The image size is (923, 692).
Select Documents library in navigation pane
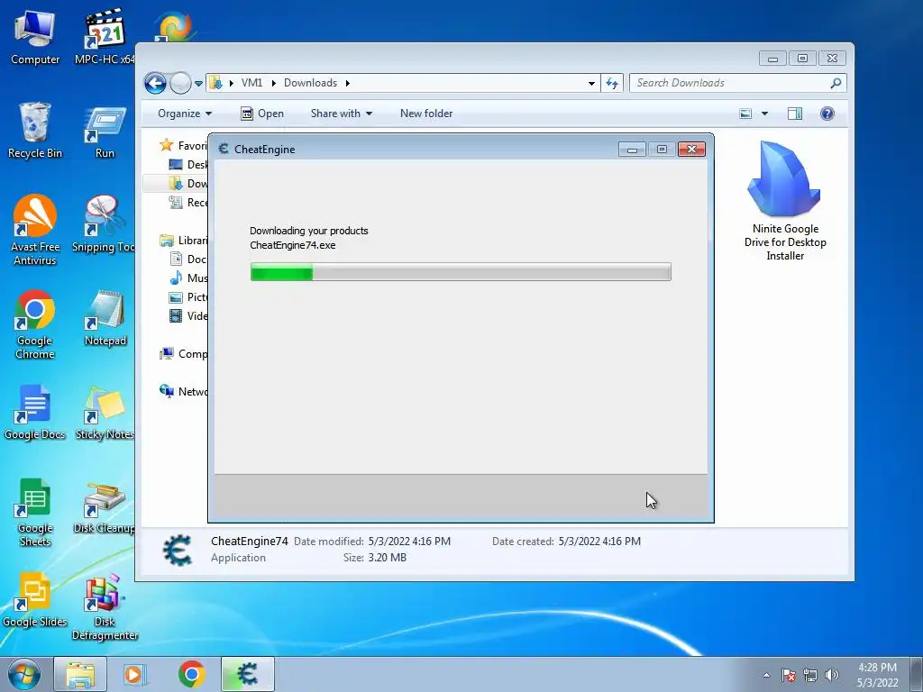point(188,259)
